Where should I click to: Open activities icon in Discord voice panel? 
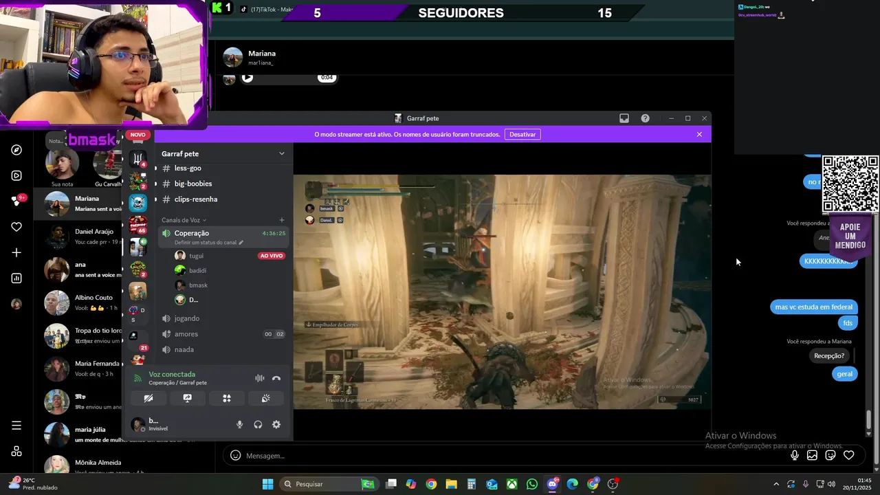[x=227, y=398]
